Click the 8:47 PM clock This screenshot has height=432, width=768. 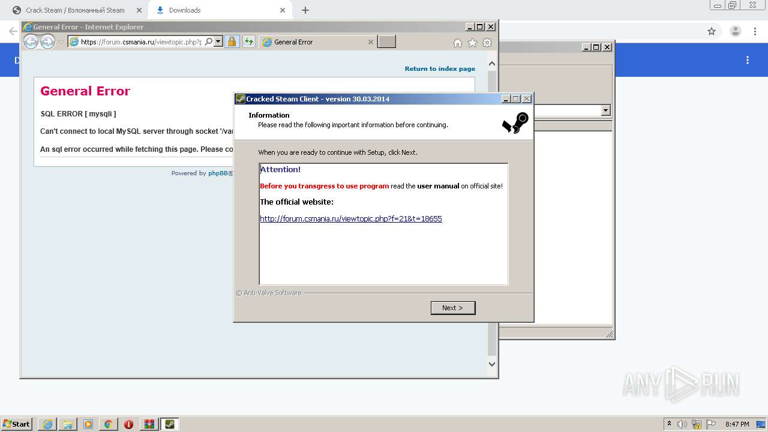737,424
